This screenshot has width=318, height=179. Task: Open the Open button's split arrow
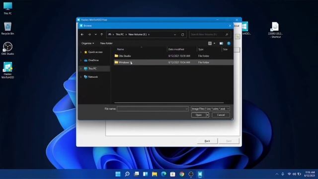[208, 115]
